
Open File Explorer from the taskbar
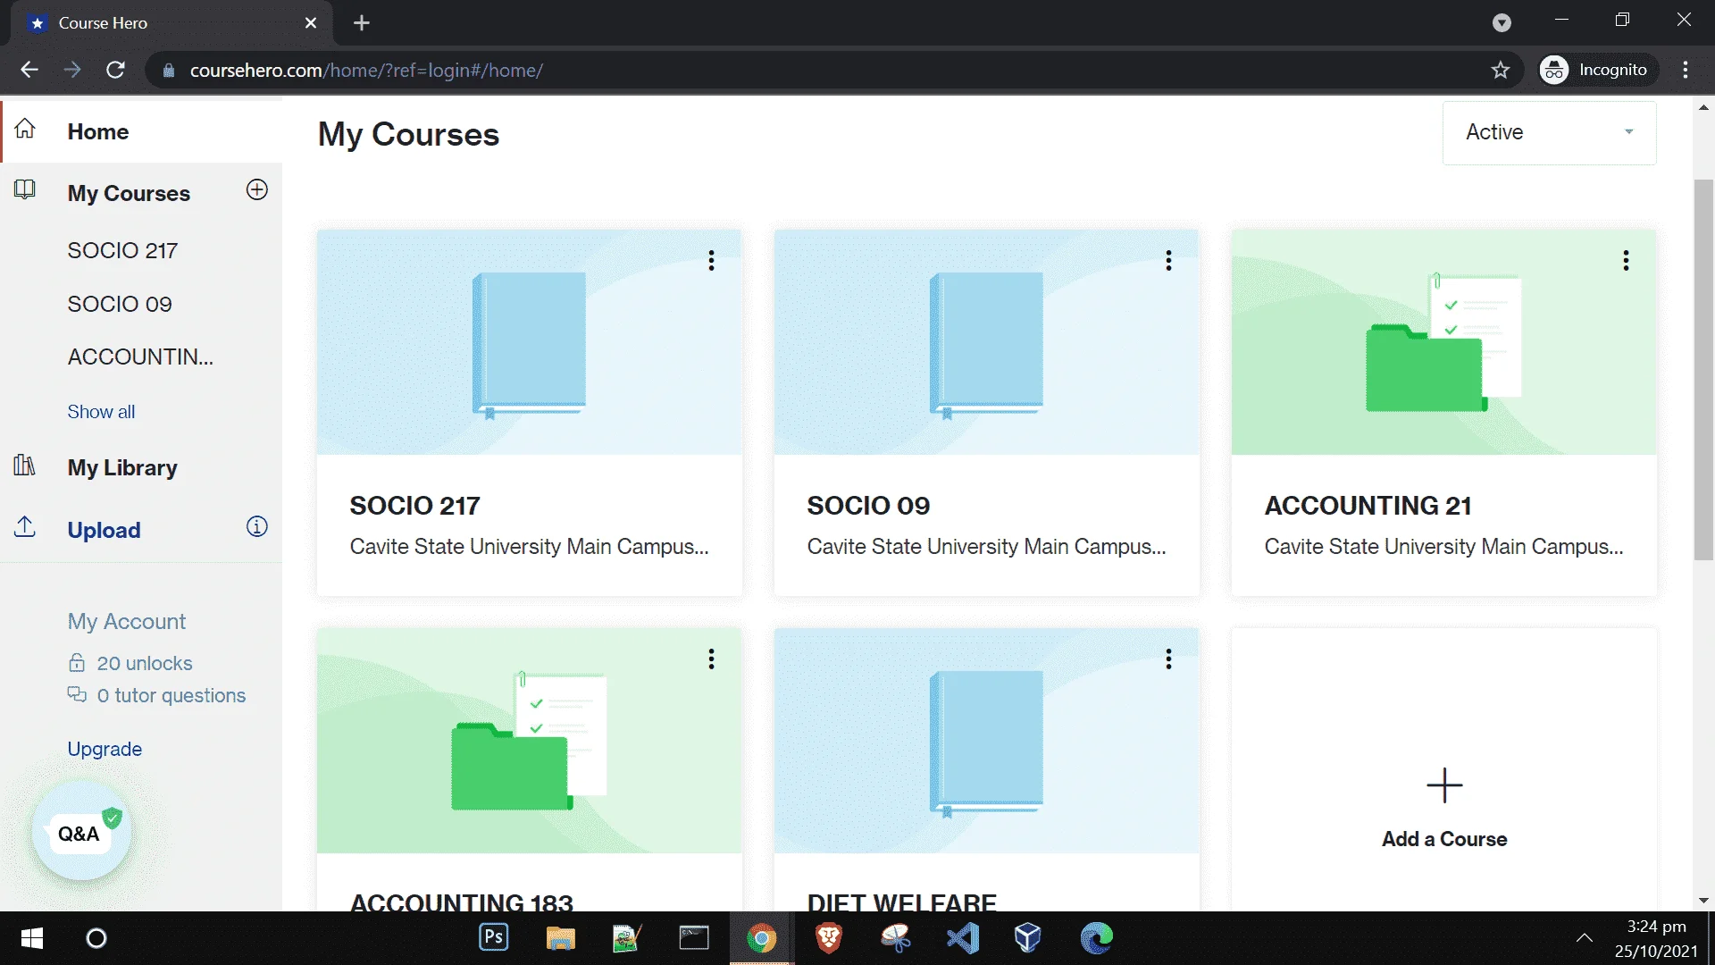(x=561, y=937)
